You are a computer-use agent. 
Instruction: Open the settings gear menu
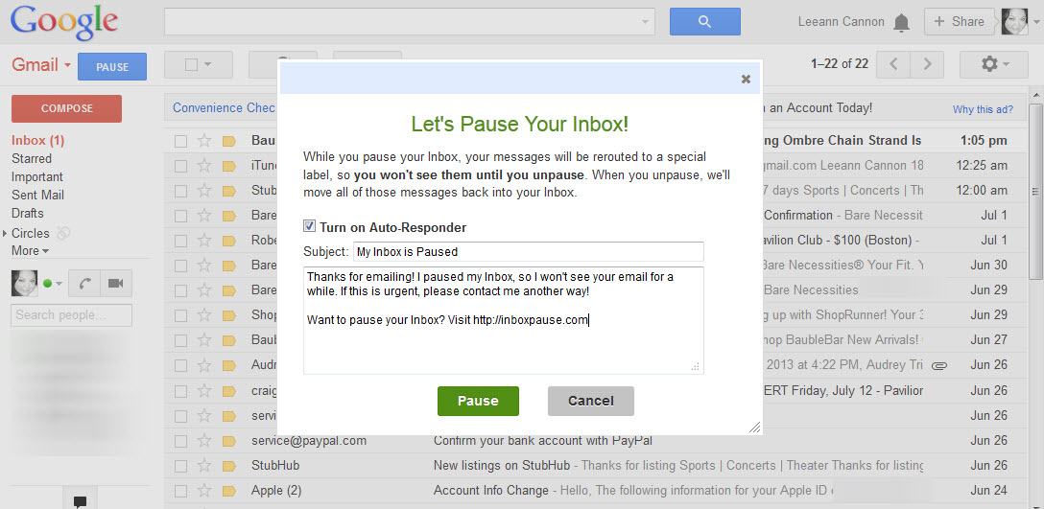click(995, 64)
